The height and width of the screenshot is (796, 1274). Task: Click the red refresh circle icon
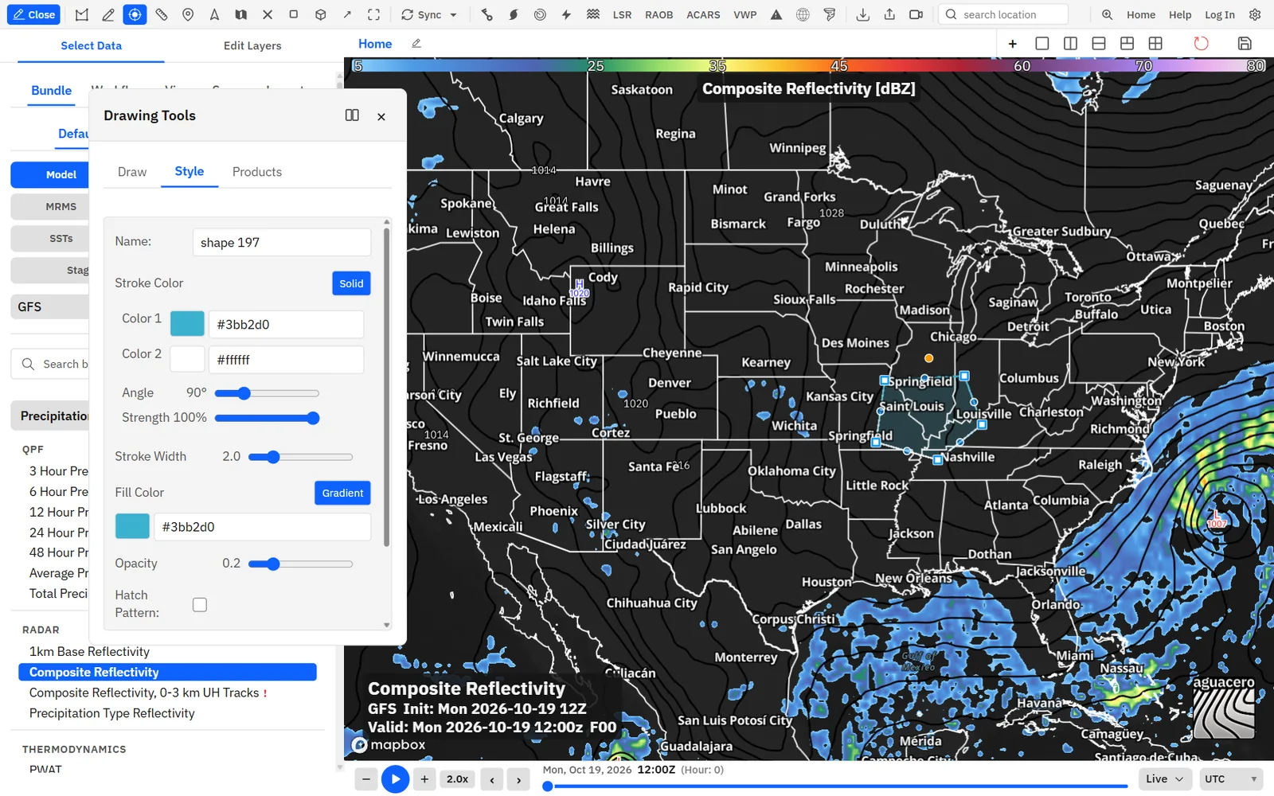[1201, 44]
